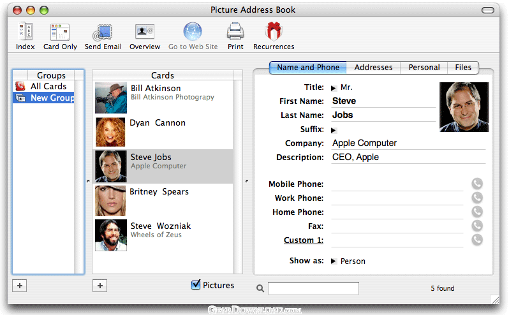This screenshot has width=509, height=315.
Task: Switch to Card Only view icon
Action: tap(60, 32)
